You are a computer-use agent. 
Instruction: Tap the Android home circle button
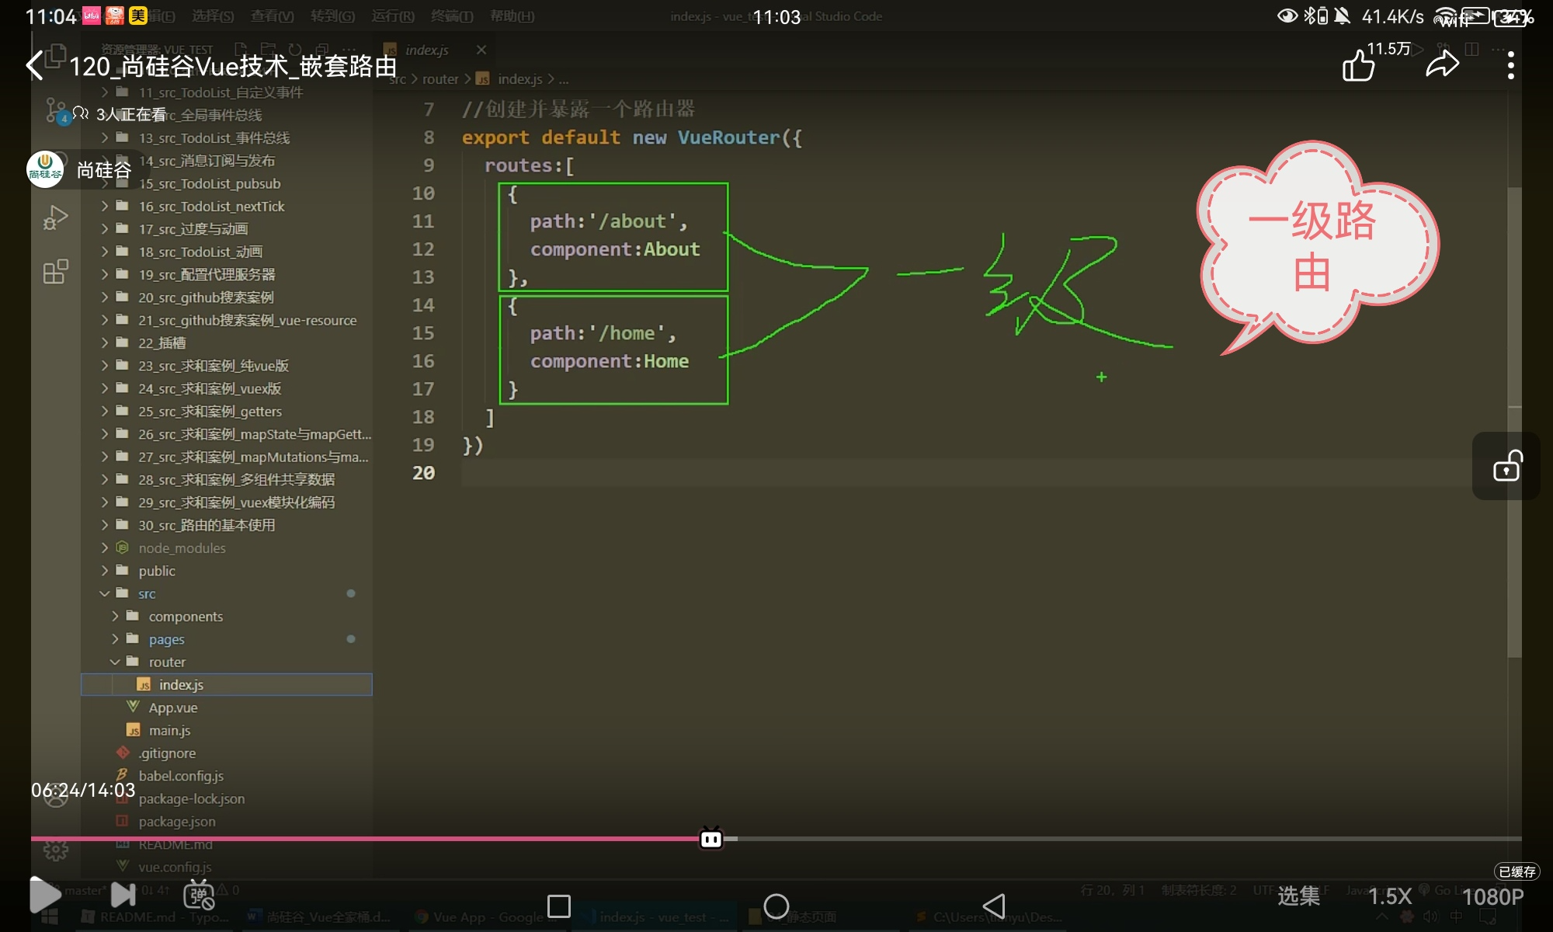click(x=776, y=906)
